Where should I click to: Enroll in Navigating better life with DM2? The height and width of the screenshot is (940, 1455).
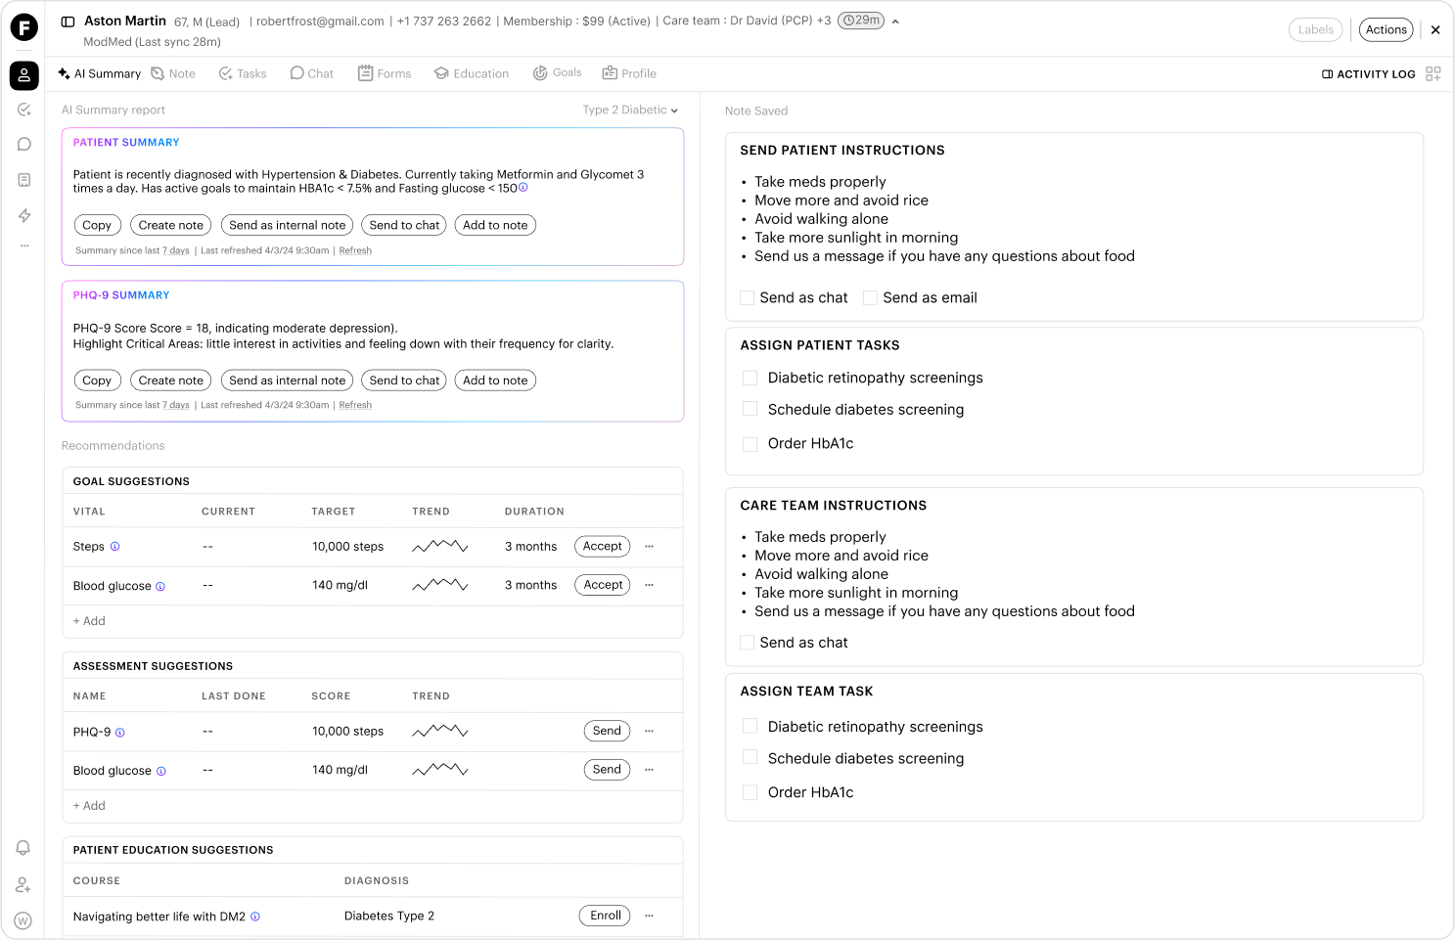pyautogui.click(x=606, y=916)
